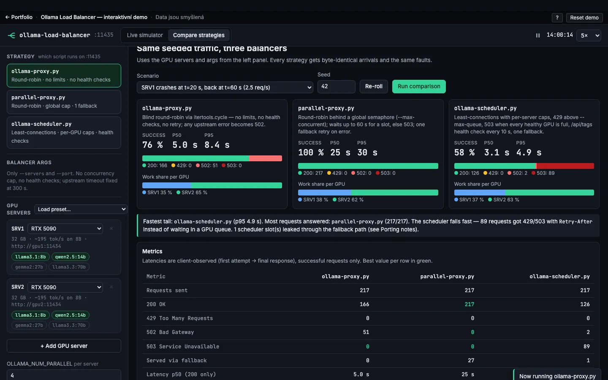608x380 pixels.
Task: Click the "Now running ollama-proxy.py" notification
Action: click(557, 375)
